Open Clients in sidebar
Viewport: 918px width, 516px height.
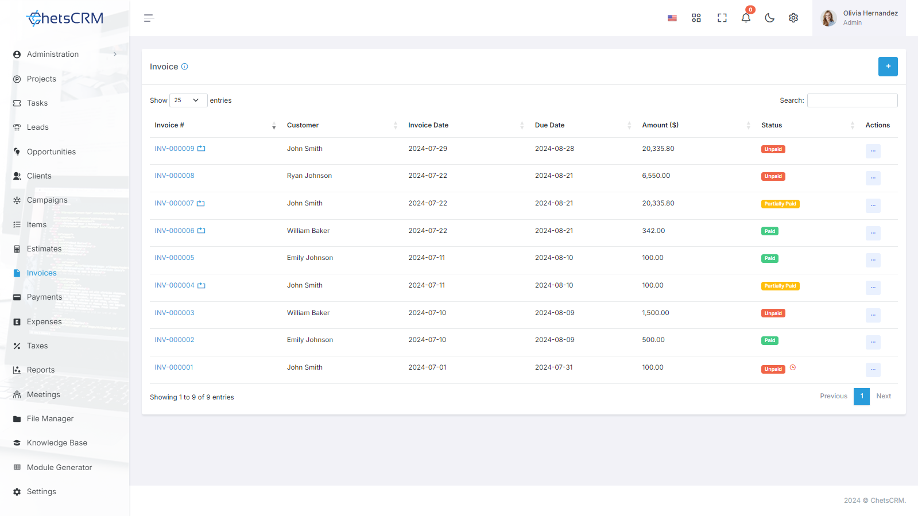tap(39, 176)
